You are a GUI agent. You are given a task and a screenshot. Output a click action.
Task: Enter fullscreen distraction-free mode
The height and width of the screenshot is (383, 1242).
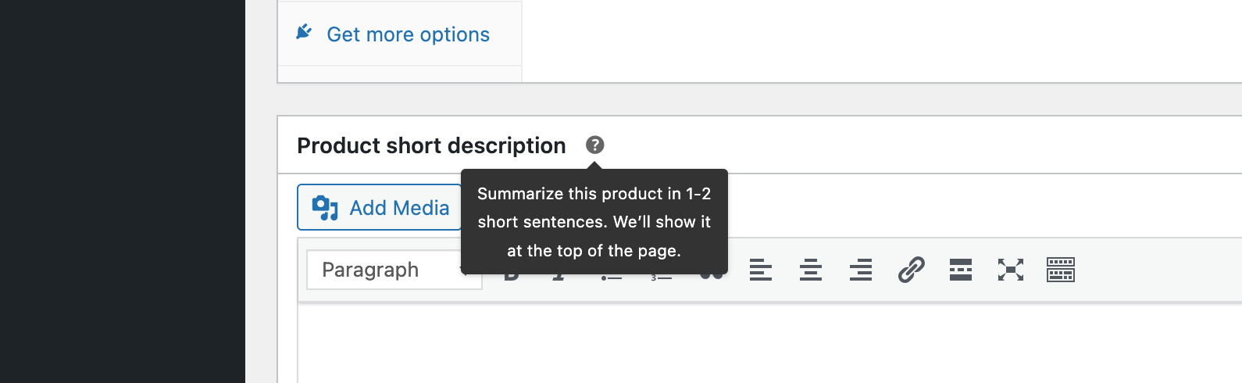pos(1011,270)
